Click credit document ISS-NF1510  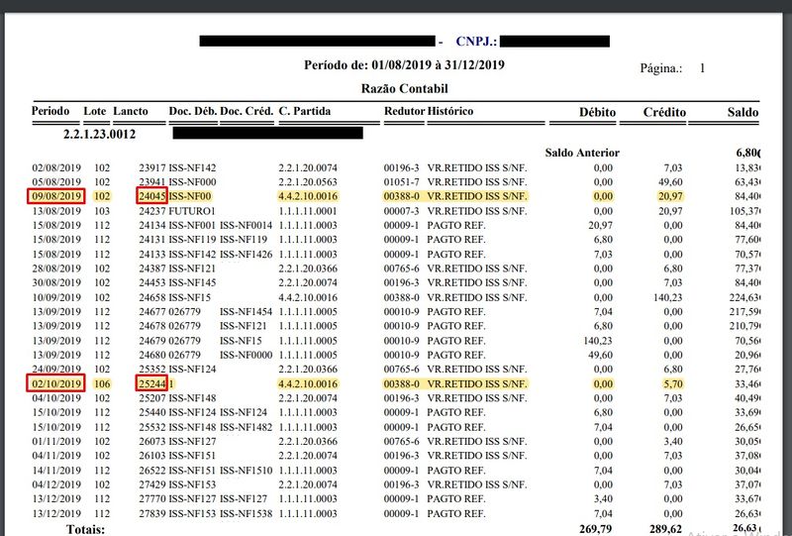pyautogui.click(x=246, y=471)
